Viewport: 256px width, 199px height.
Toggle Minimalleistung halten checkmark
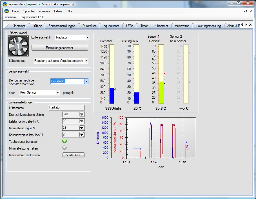coord(64,148)
